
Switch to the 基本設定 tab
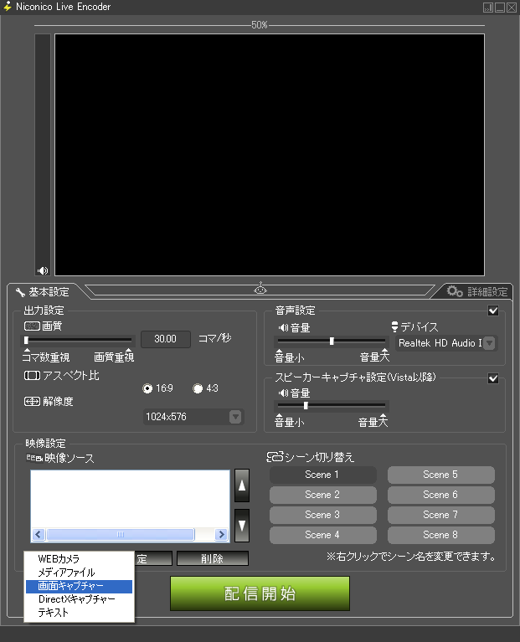[43, 292]
